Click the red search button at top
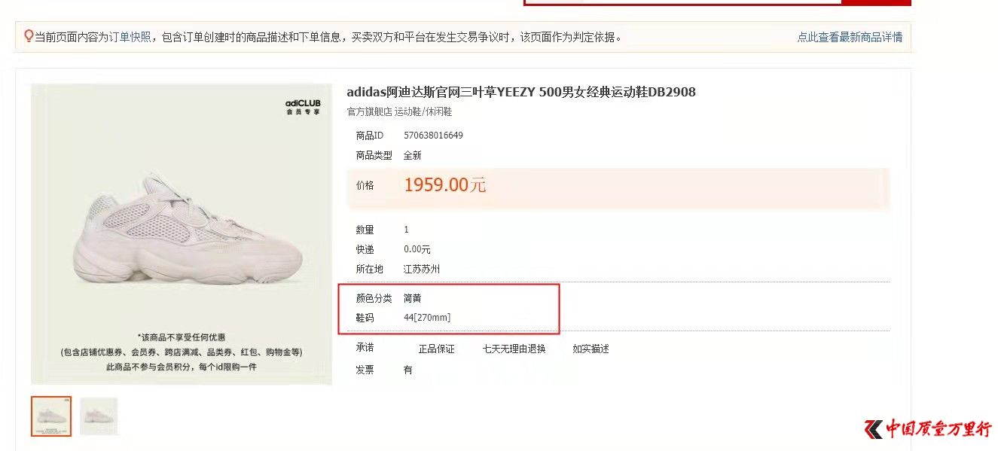998x451 pixels. [877, 2]
